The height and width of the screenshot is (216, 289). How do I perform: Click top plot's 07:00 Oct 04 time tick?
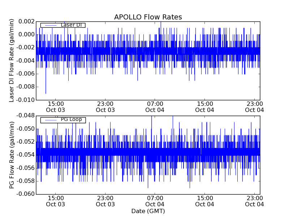(155, 107)
